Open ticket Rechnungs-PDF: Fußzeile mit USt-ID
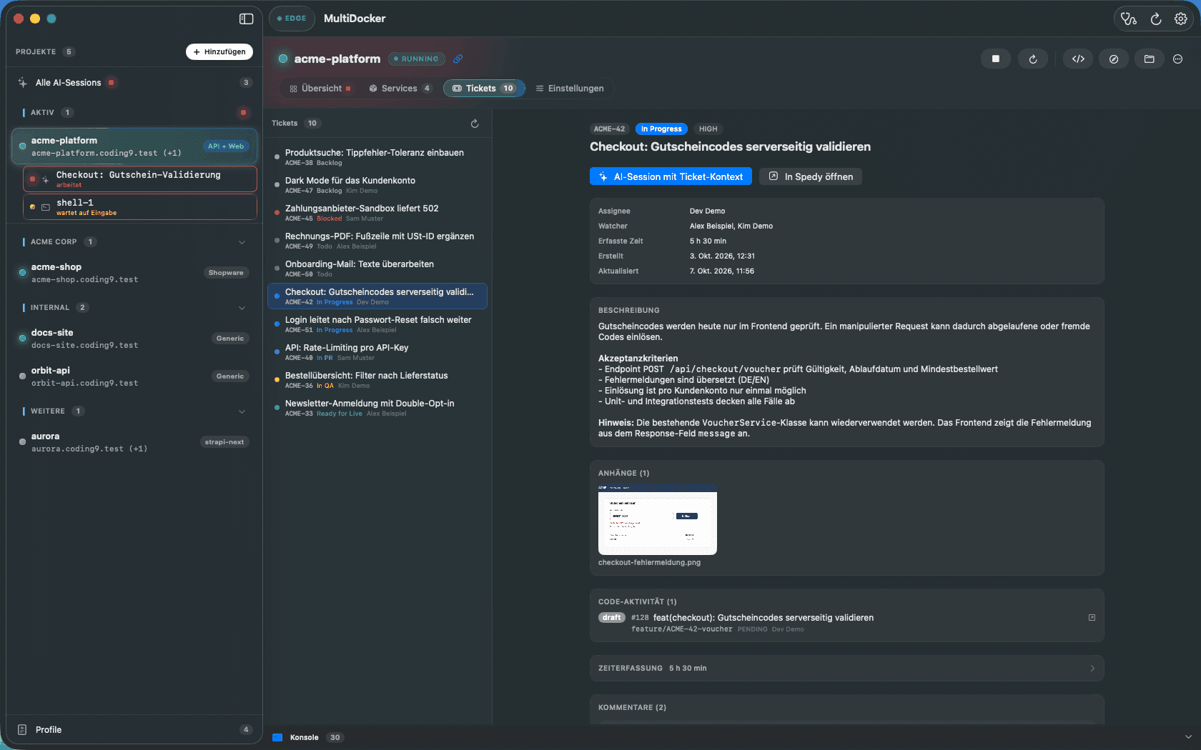 point(377,241)
